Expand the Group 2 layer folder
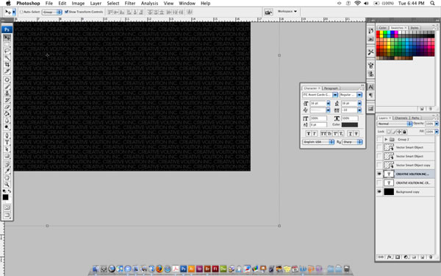This screenshot has width=441, height=276. tap(386, 139)
